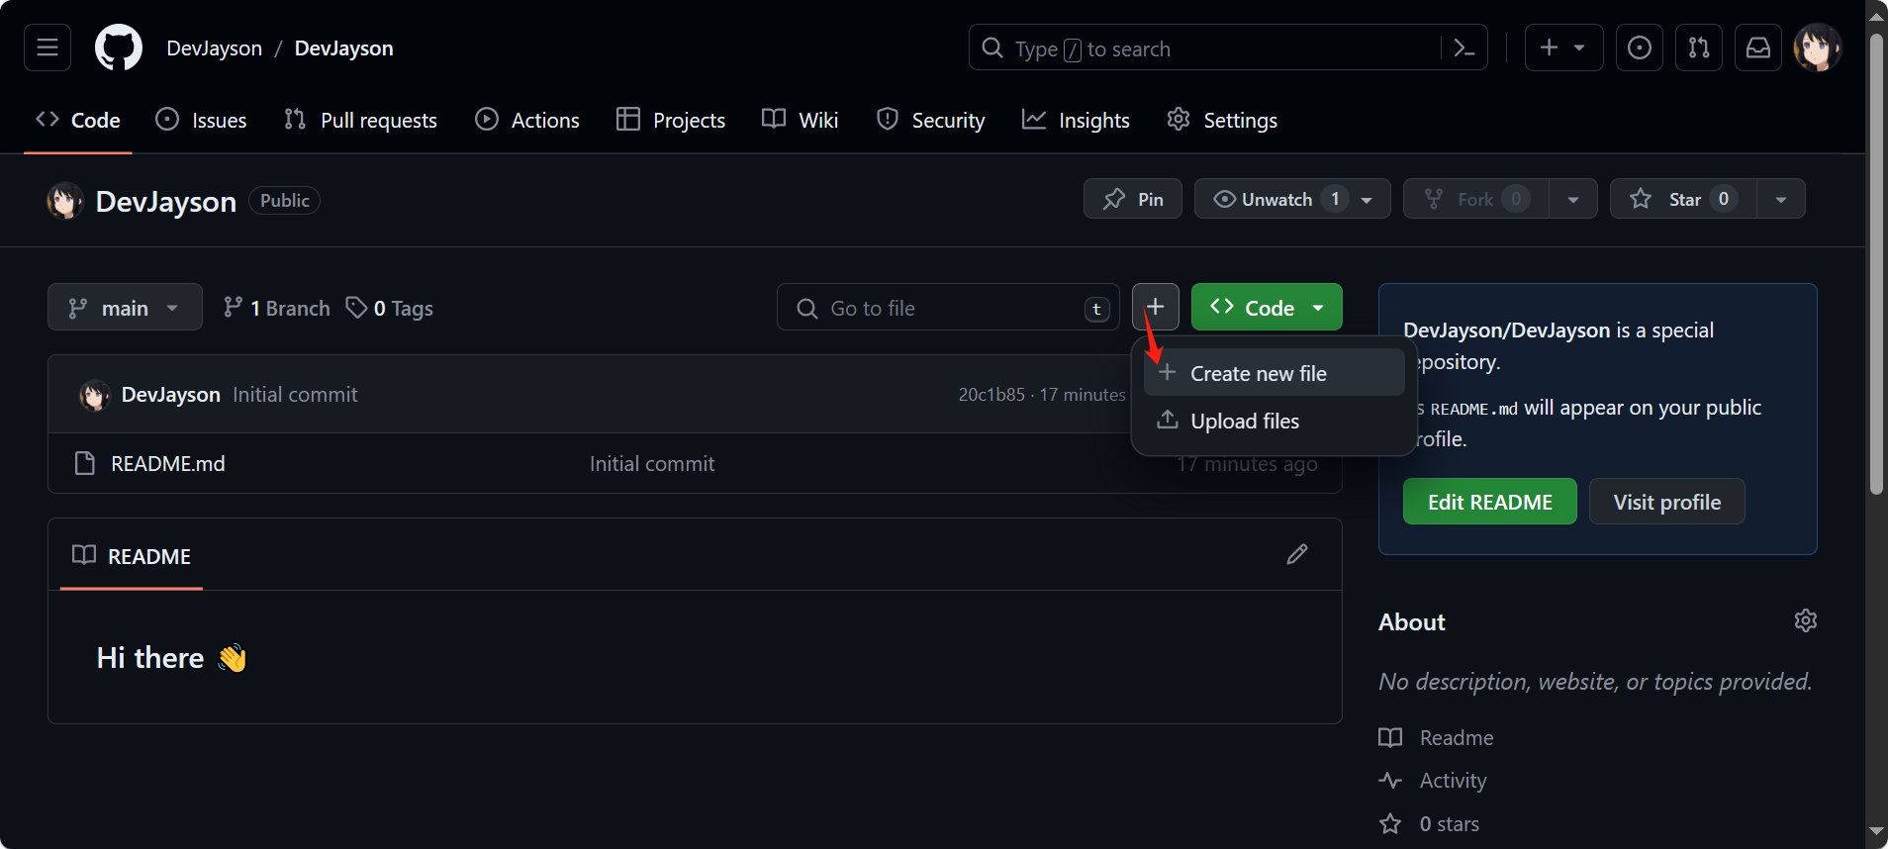Click DevJayson repository name in breadcrumb
The image size is (1888, 849).
(343, 47)
